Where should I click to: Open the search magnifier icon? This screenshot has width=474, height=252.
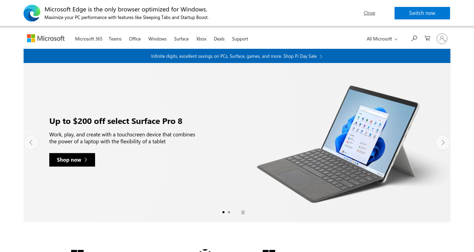click(414, 38)
